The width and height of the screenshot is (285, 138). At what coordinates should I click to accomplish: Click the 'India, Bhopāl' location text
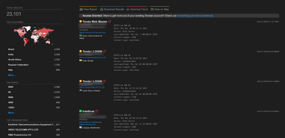88,60
